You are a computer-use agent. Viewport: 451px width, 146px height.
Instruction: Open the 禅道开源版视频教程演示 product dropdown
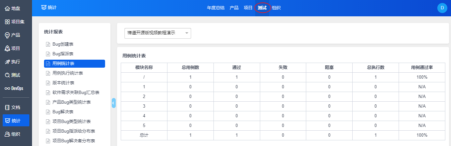(157, 33)
